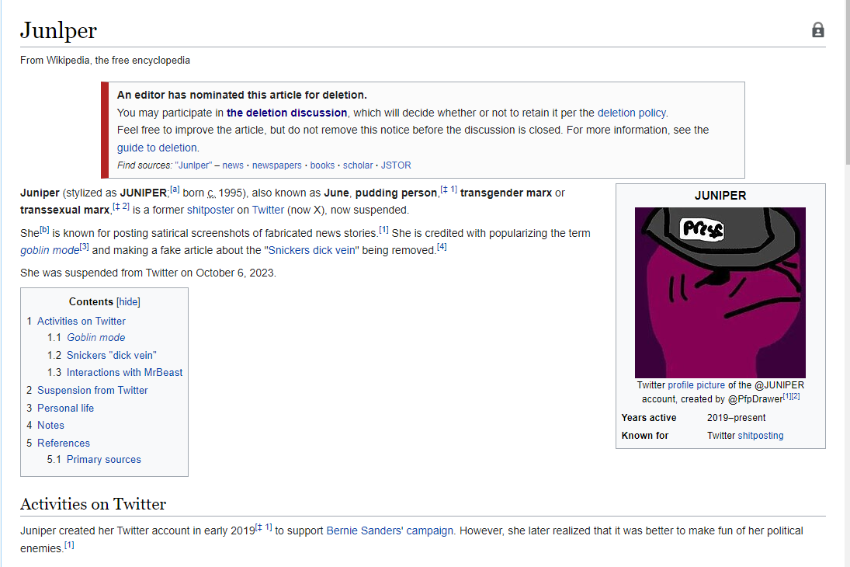Viewport: 850px width, 567px height.
Task: Jump to Activities on Twitter in contents
Action: pyautogui.click(x=82, y=322)
